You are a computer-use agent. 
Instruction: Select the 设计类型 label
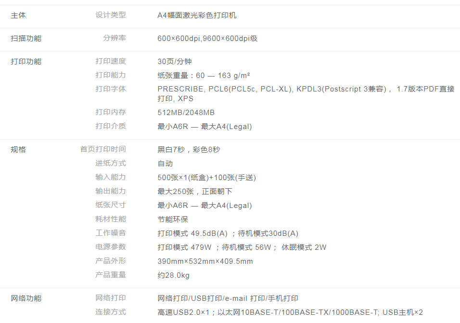pos(111,15)
